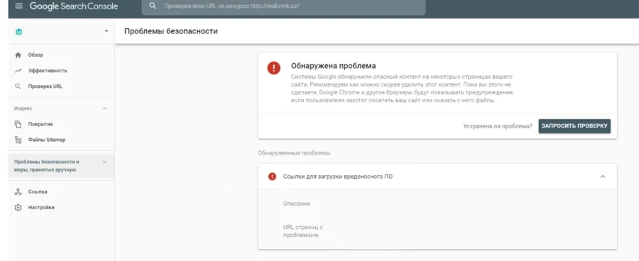Click the URL страниц с проблемами label
This screenshot has height=261, width=639.
[302, 231]
